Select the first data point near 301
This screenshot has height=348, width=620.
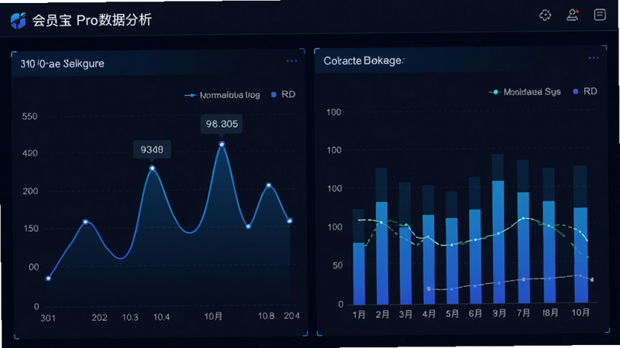(x=48, y=278)
